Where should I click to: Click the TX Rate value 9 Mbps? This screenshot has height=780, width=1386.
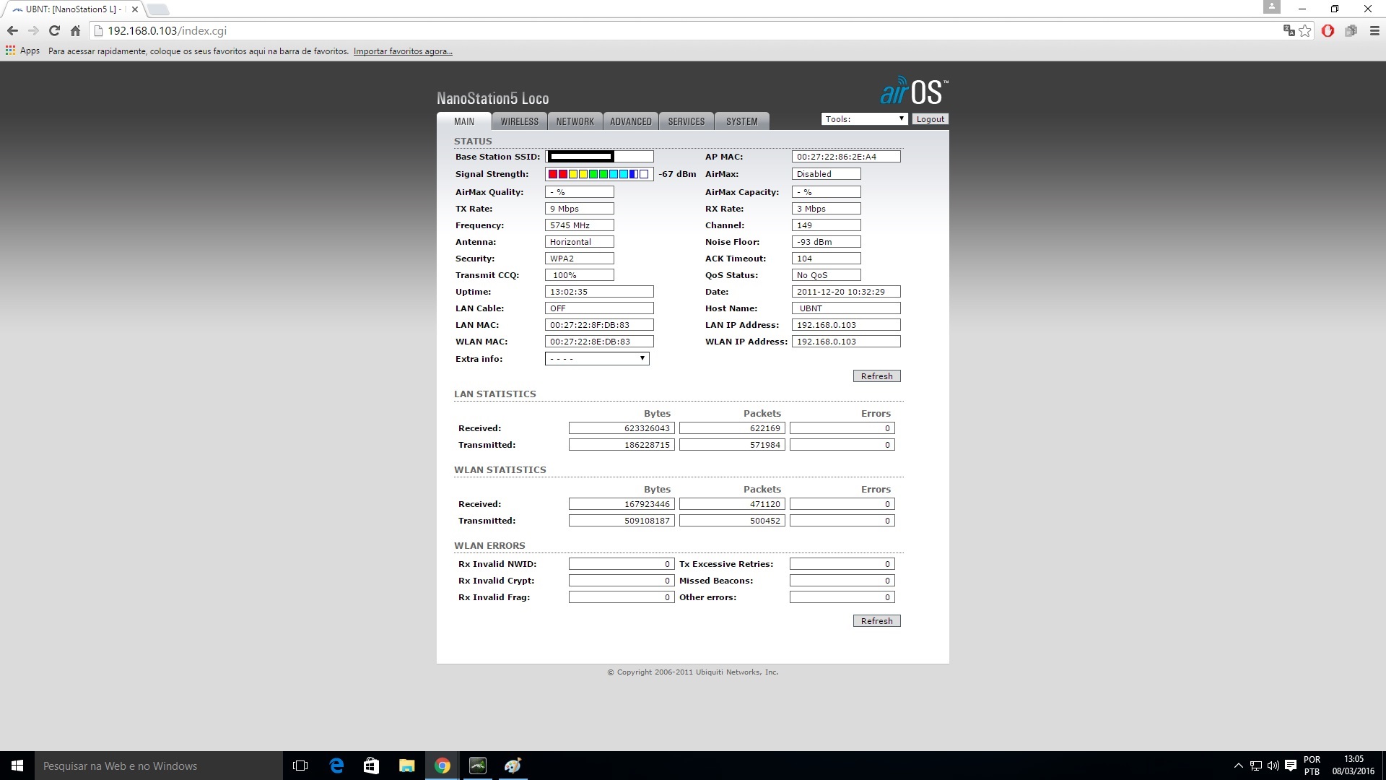[x=580, y=209]
